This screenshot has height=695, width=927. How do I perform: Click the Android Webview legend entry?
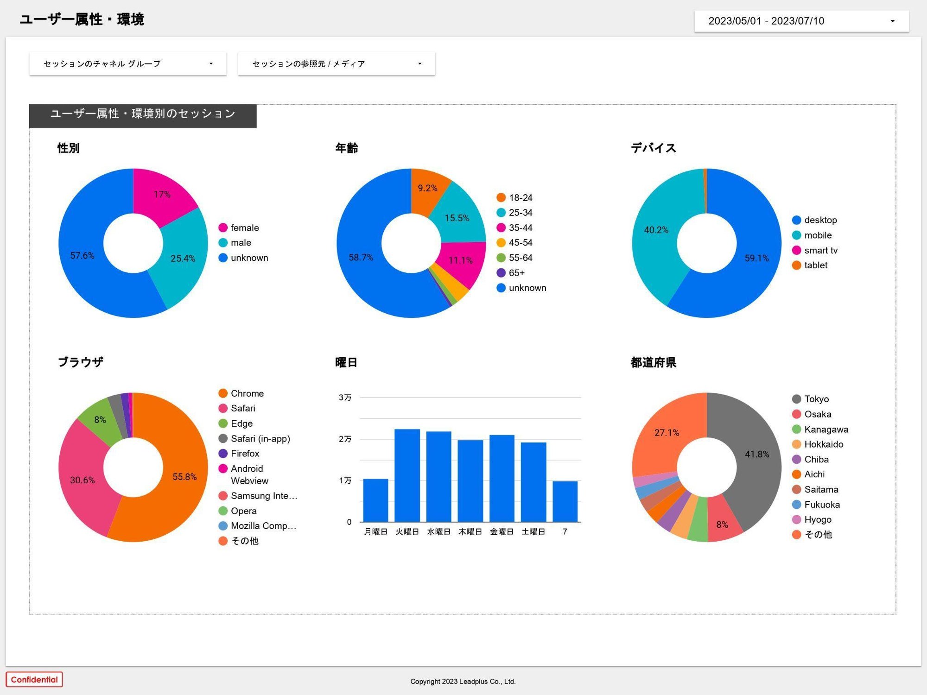pyautogui.click(x=243, y=475)
